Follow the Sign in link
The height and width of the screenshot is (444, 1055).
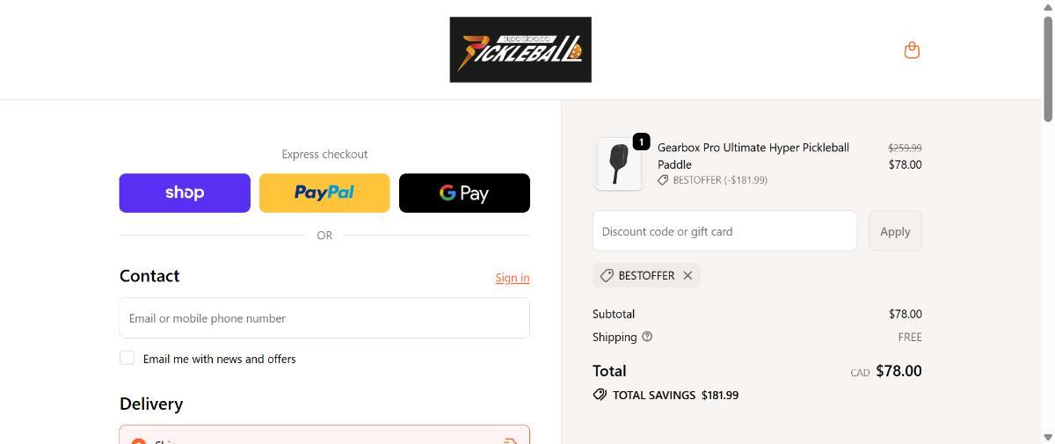point(512,278)
